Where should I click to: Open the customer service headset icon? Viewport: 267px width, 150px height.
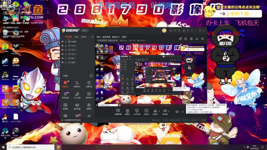(x=171, y=31)
